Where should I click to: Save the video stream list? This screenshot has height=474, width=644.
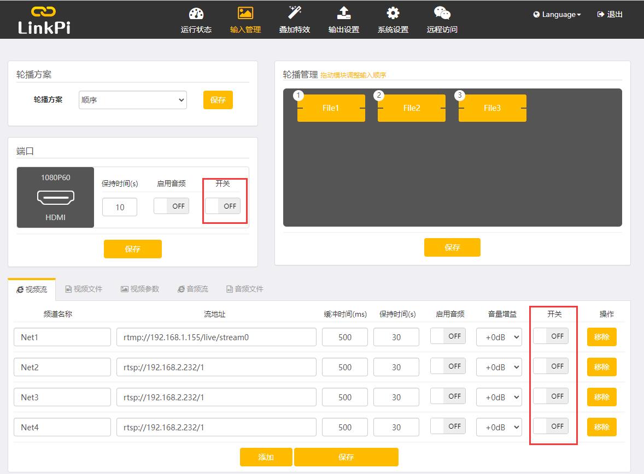tap(346, 457)
